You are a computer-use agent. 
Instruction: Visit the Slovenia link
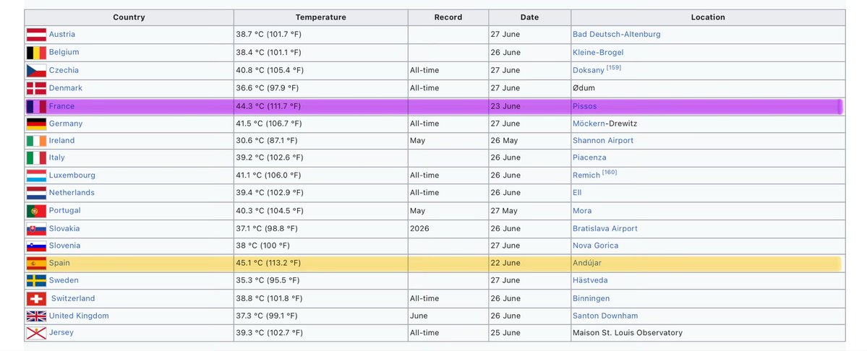tap(64, 246)
